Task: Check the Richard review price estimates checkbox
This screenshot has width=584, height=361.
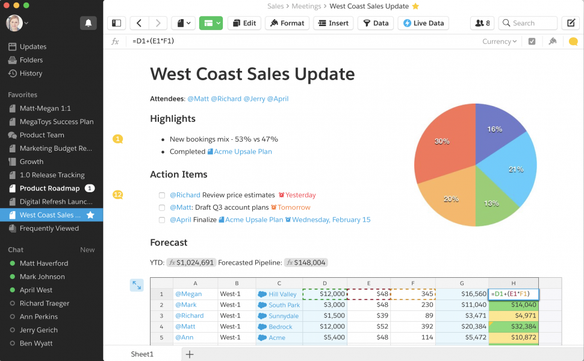Action: (162, 195)
